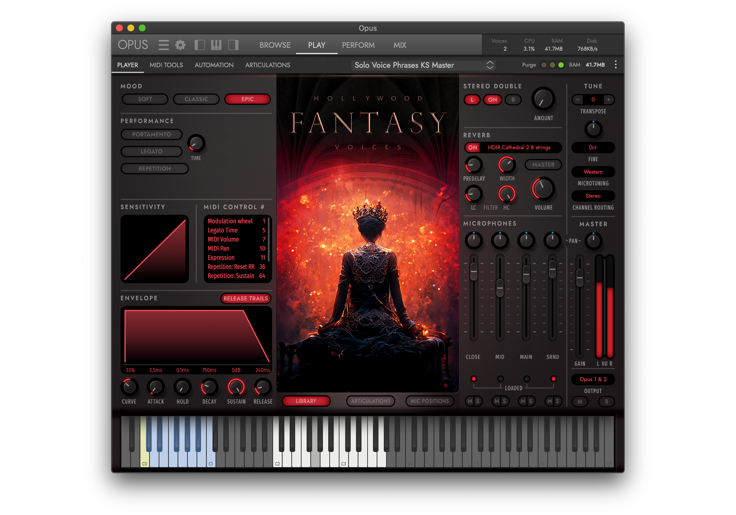Click the red purge indicator dot
Image resolution: width=736 pixels, height=515 pixels.
coord(544,65)
